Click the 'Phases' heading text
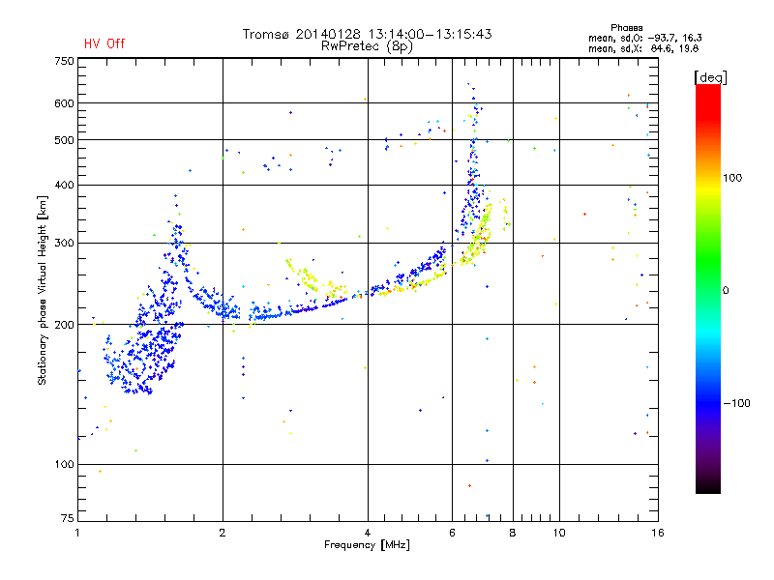Image resolution: width=774 pixels, height=580 pixels. point(626,28)
